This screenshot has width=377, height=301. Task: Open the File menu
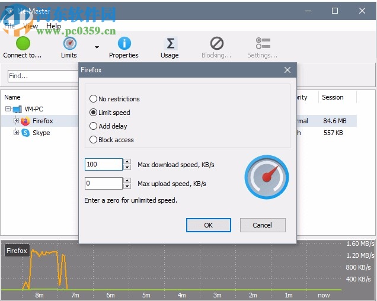[x=9, y=26]
